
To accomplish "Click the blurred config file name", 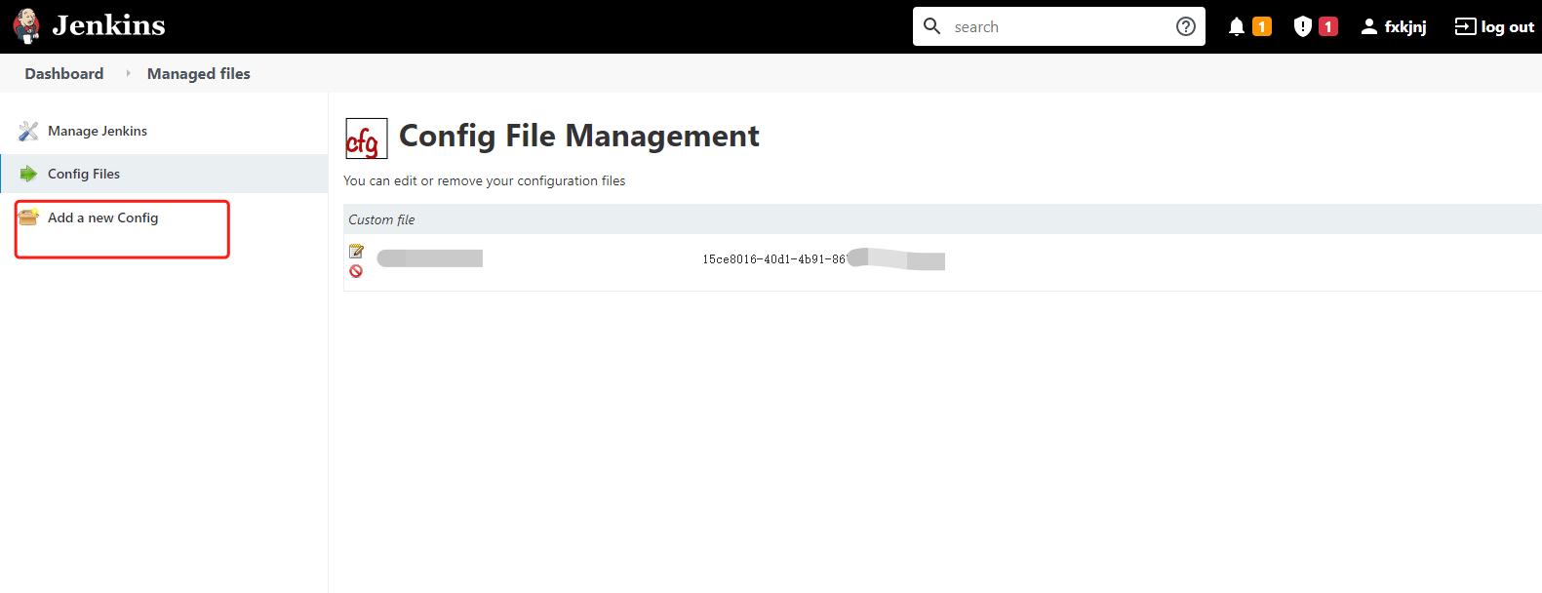I will (430, 258).
